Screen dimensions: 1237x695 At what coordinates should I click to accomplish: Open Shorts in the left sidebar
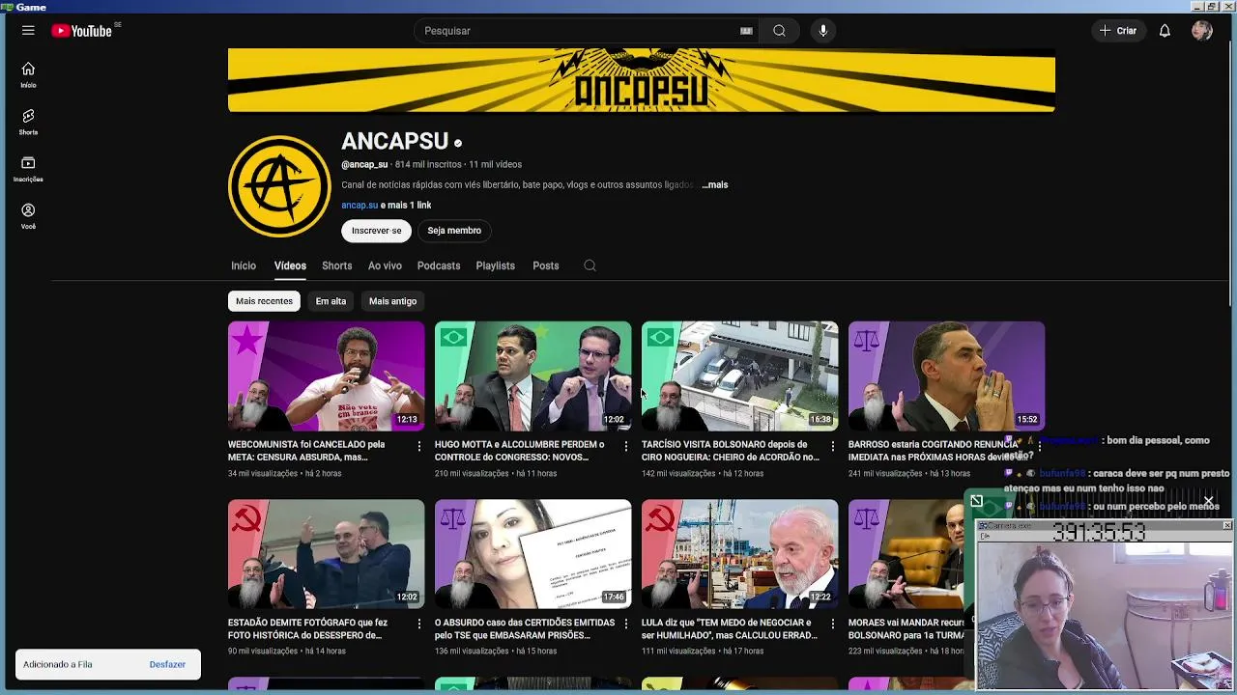point(28,122)
